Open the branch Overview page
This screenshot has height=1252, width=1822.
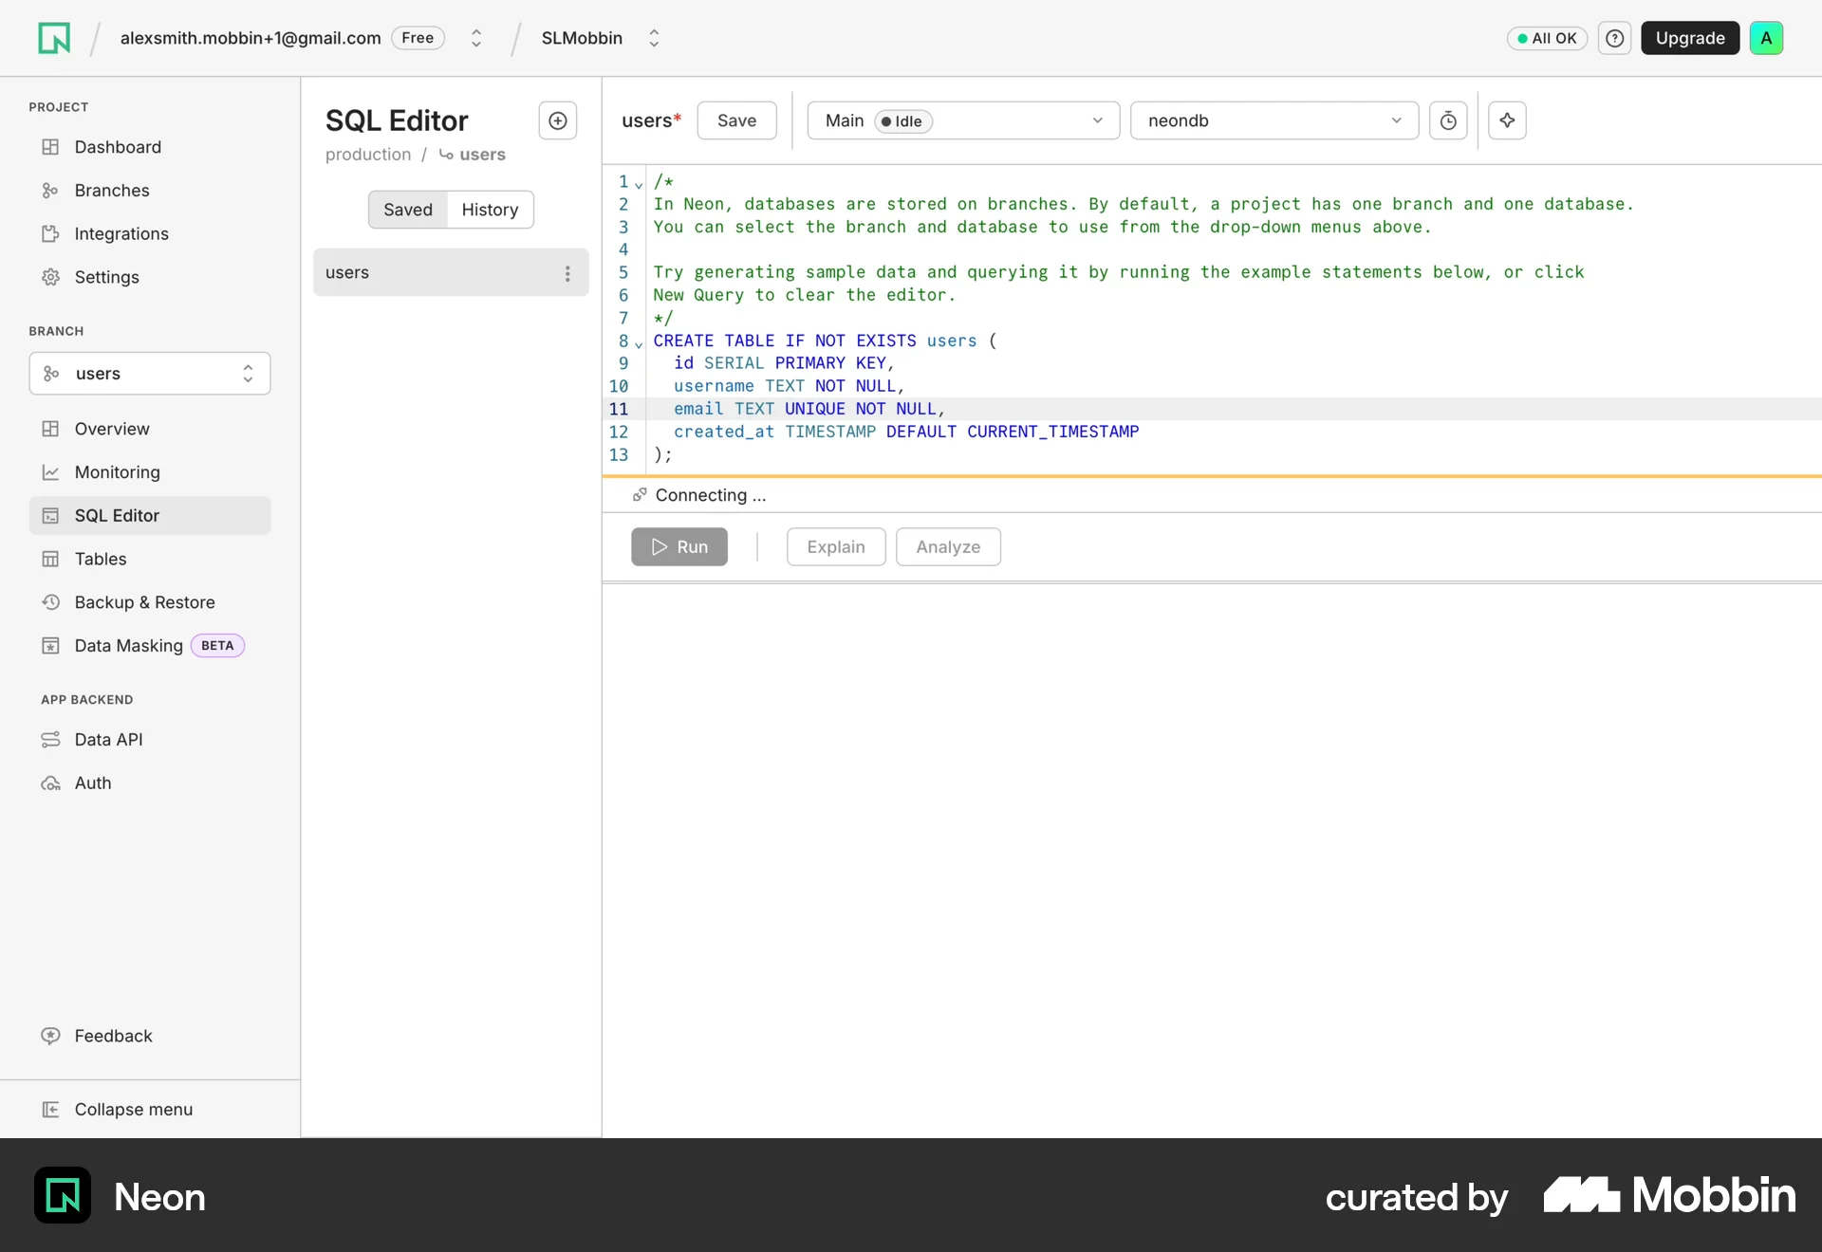[x=150, y=429]
